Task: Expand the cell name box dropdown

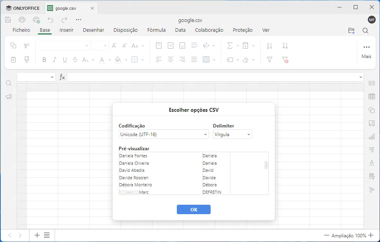Action: coord(52,77)
